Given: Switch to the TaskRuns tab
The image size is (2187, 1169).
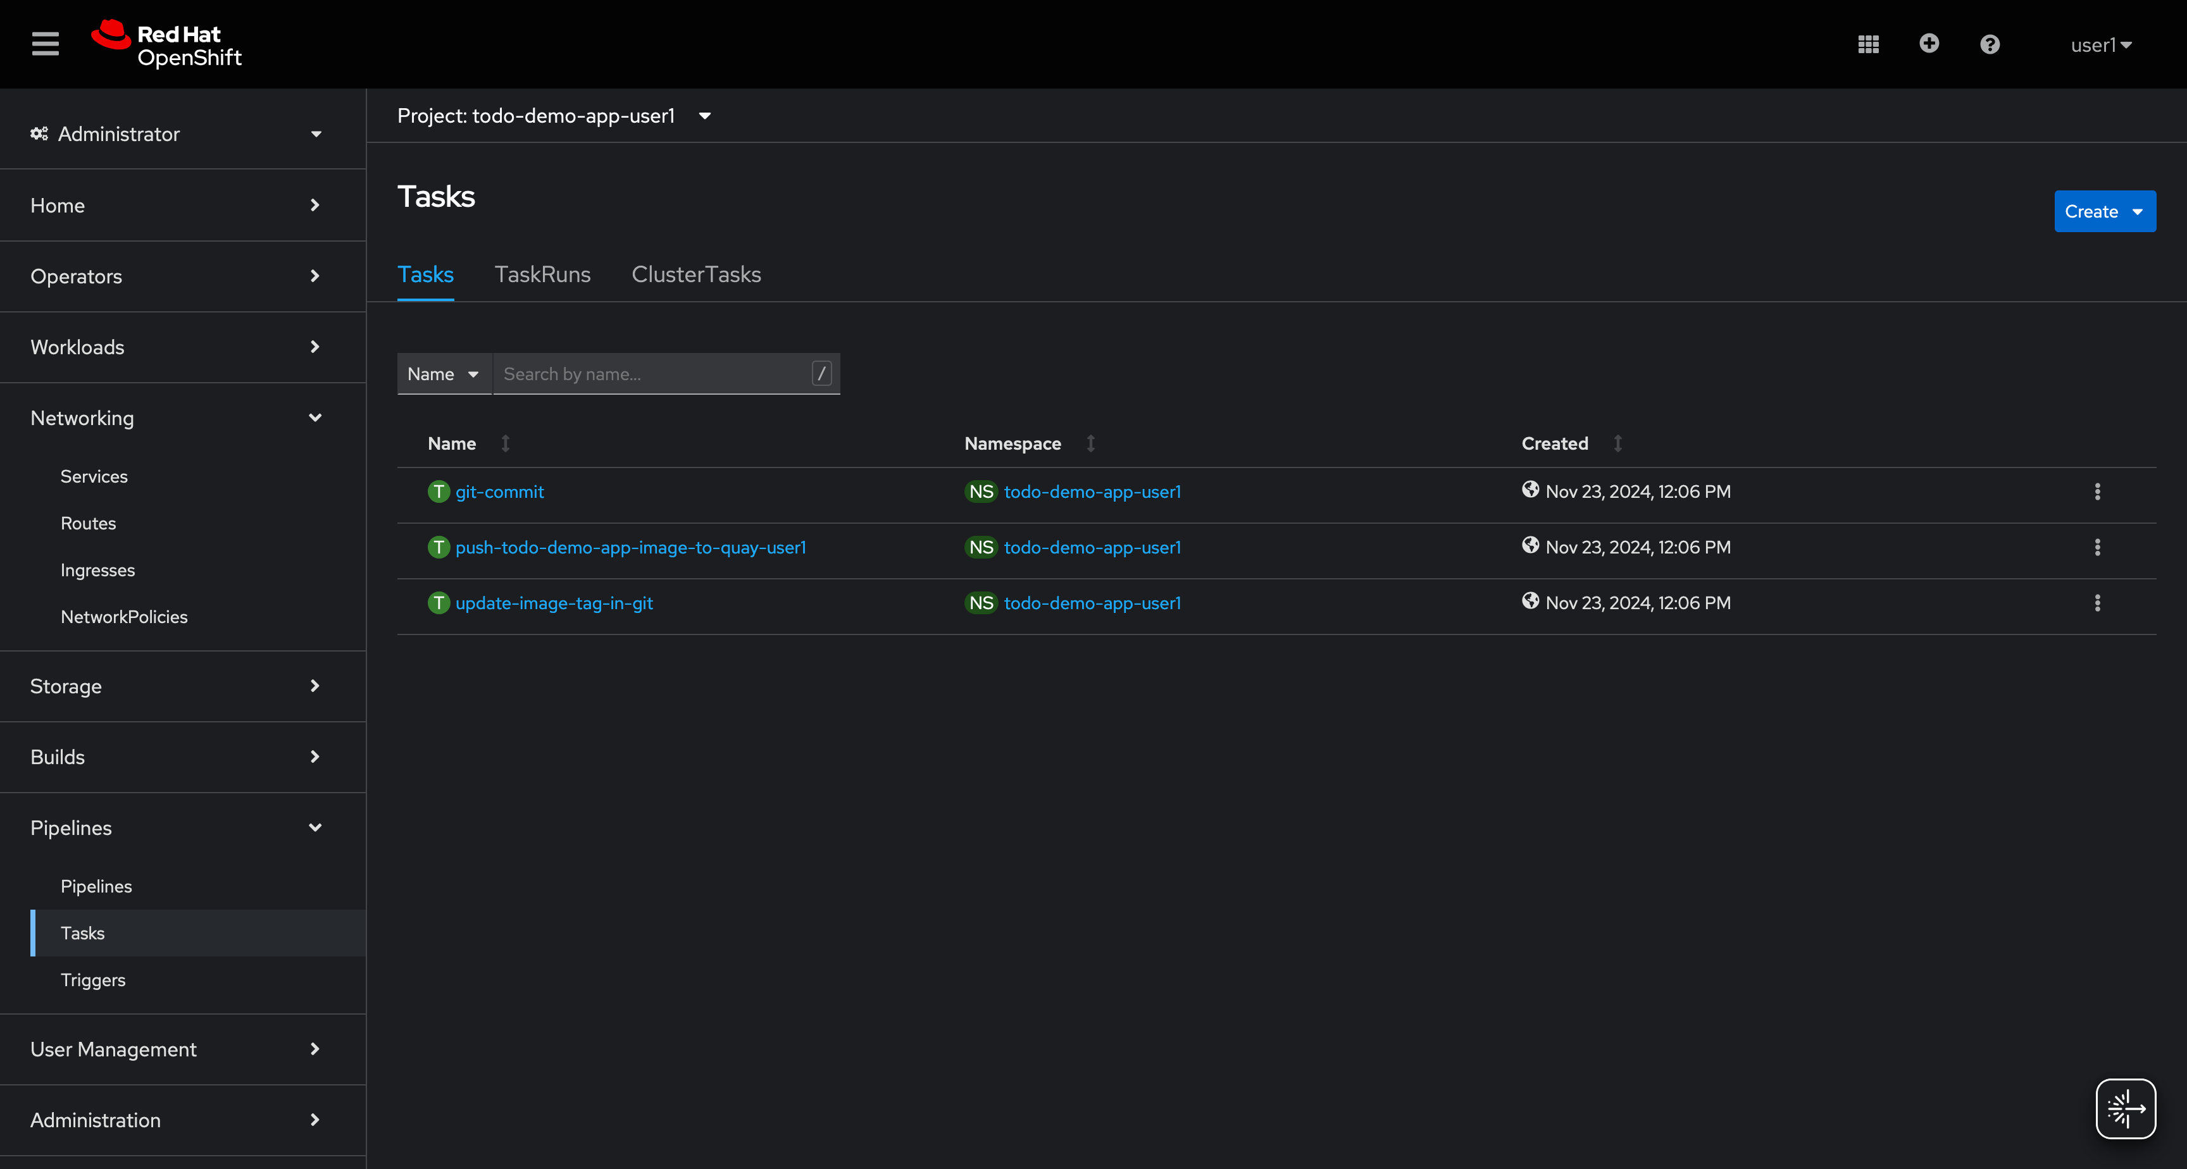Looking at the screenshot, I should pos(542,274).
